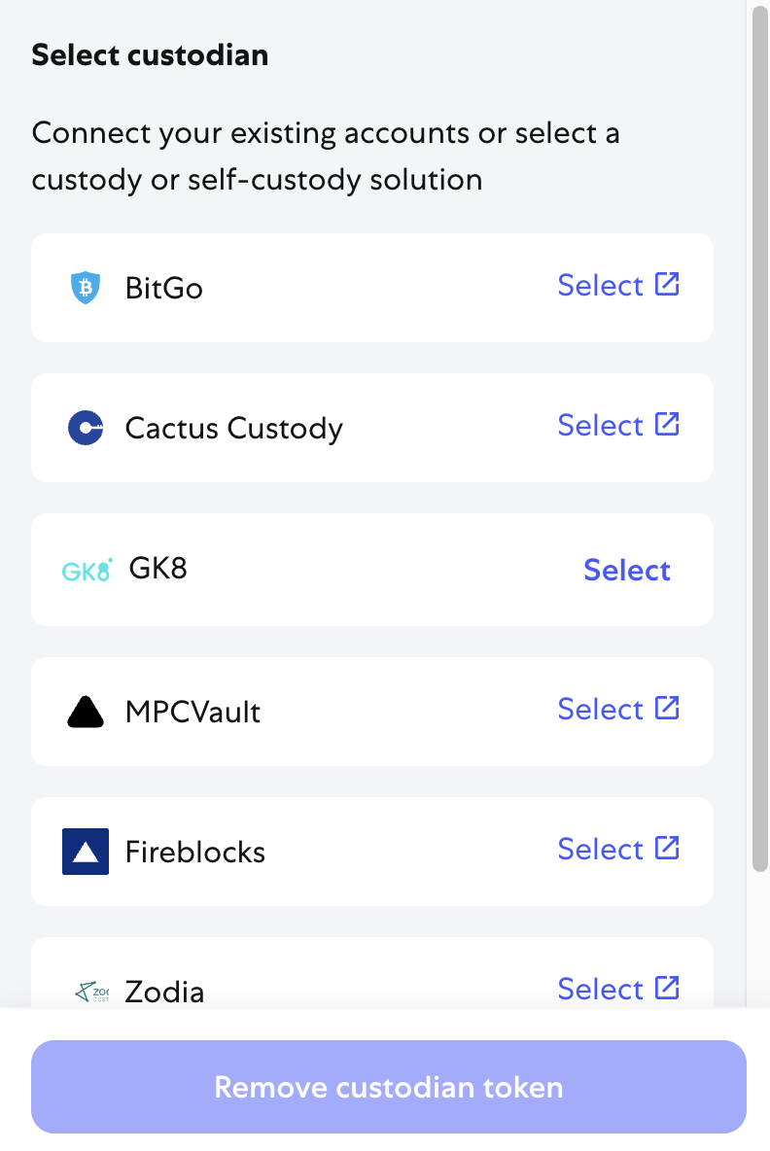770x1151 pixels.
Task: Click the MPCVault black triangle logo
Action: (86, 712)
